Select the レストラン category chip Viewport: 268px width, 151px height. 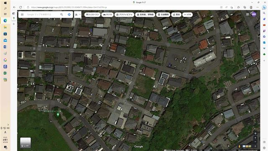92,15
